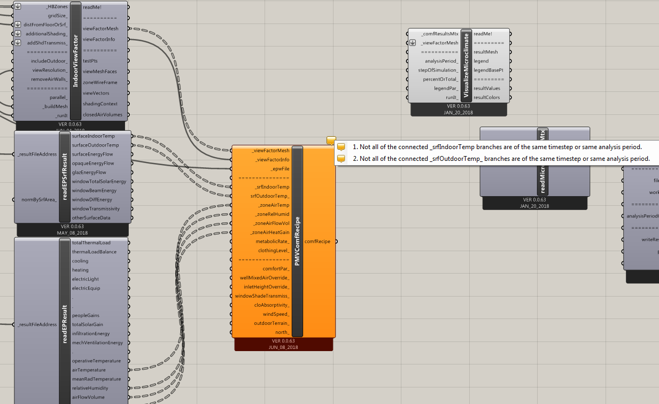
Task: Click the airTemperature output on readEPResult
Action: (x=89, y=370)
